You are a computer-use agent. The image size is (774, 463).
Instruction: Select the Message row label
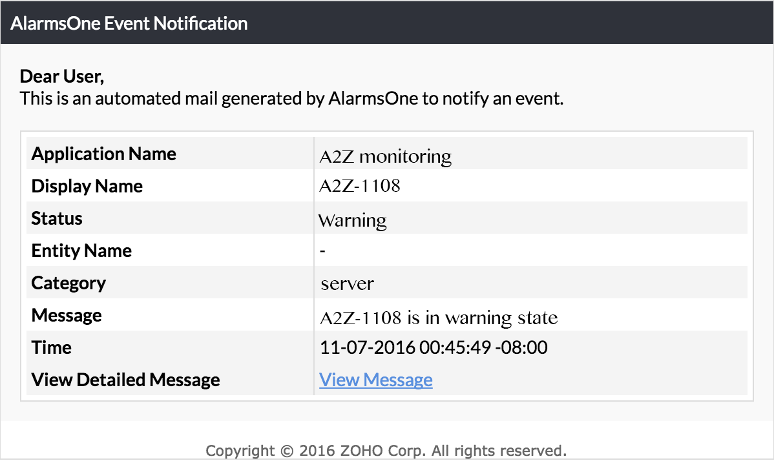tap(67, 315)
